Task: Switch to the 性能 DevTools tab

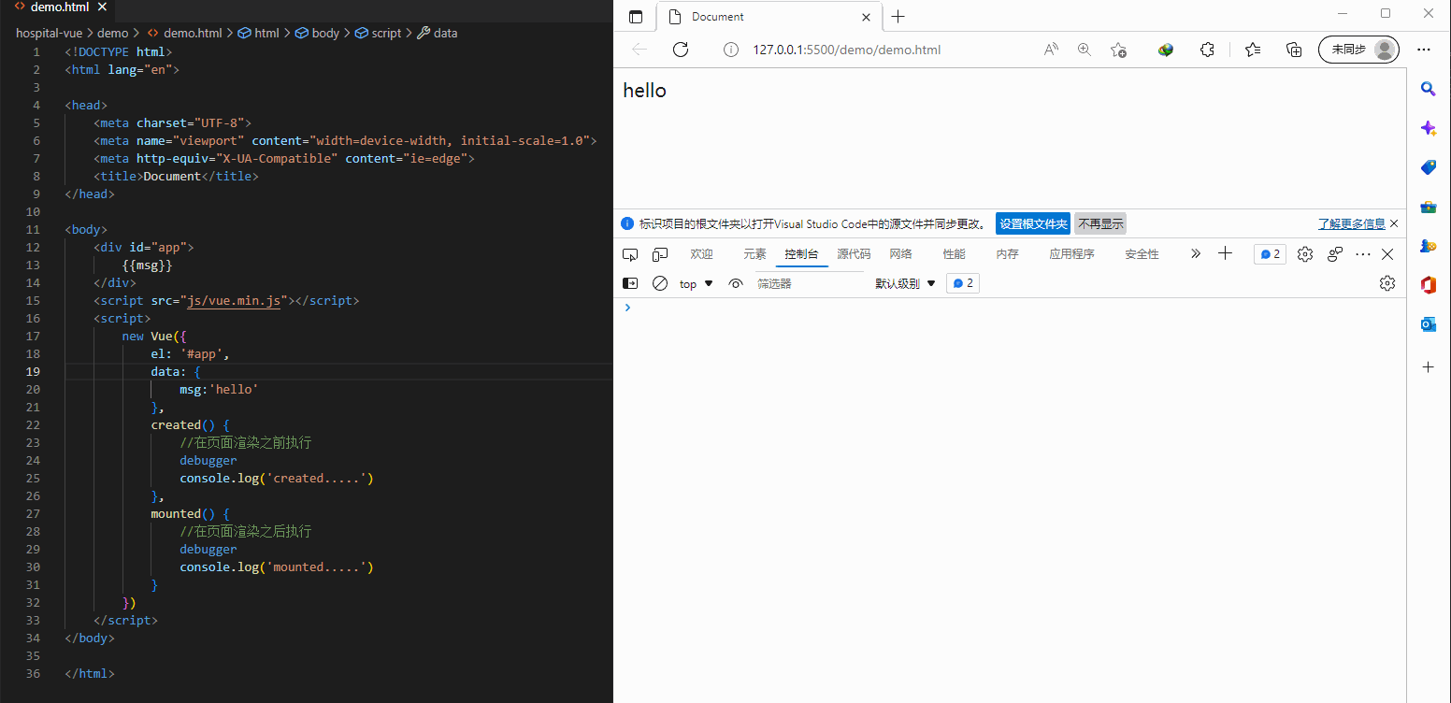Action: click(954, 254)
